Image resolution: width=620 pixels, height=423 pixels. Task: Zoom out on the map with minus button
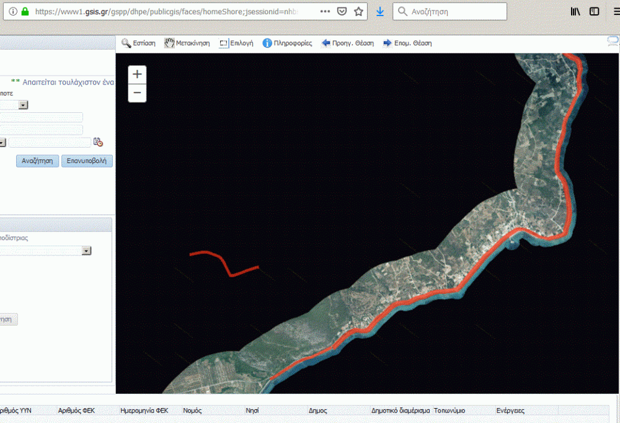pyautogui.click(x=137, y=93)
